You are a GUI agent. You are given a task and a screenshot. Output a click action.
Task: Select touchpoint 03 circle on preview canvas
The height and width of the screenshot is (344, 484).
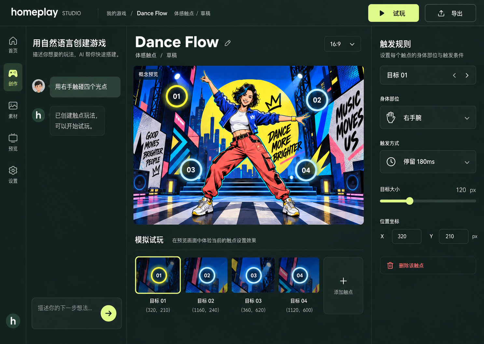tap(191, 170)
